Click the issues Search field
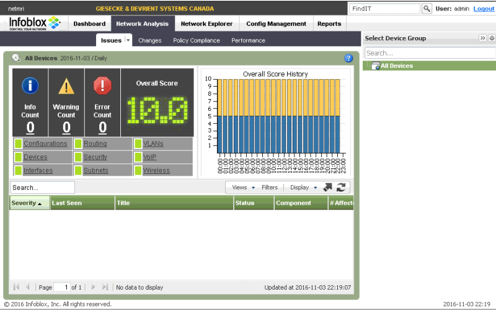Screen dimensions: 496x310 (x=42, y=187)
